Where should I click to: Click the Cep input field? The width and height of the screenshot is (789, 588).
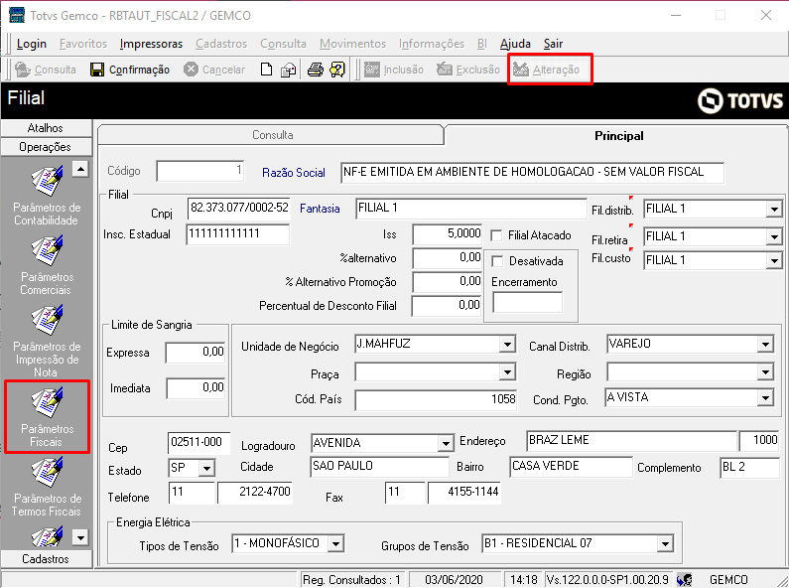(x=198, y=443)
